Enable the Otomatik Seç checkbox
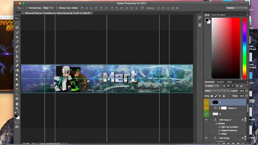 tap(27, 8)
